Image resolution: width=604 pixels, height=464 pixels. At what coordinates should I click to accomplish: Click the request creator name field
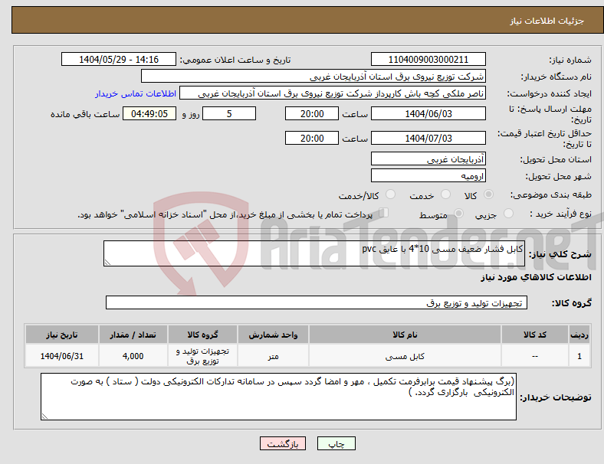pos(333,93)
